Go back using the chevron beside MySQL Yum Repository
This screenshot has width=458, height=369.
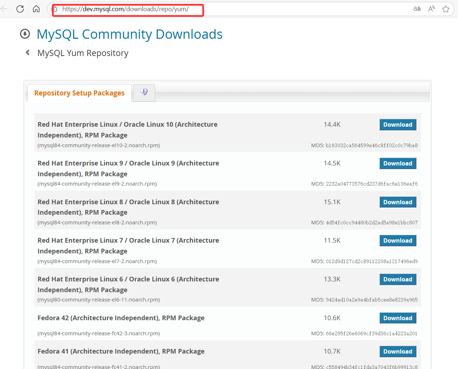28,53
